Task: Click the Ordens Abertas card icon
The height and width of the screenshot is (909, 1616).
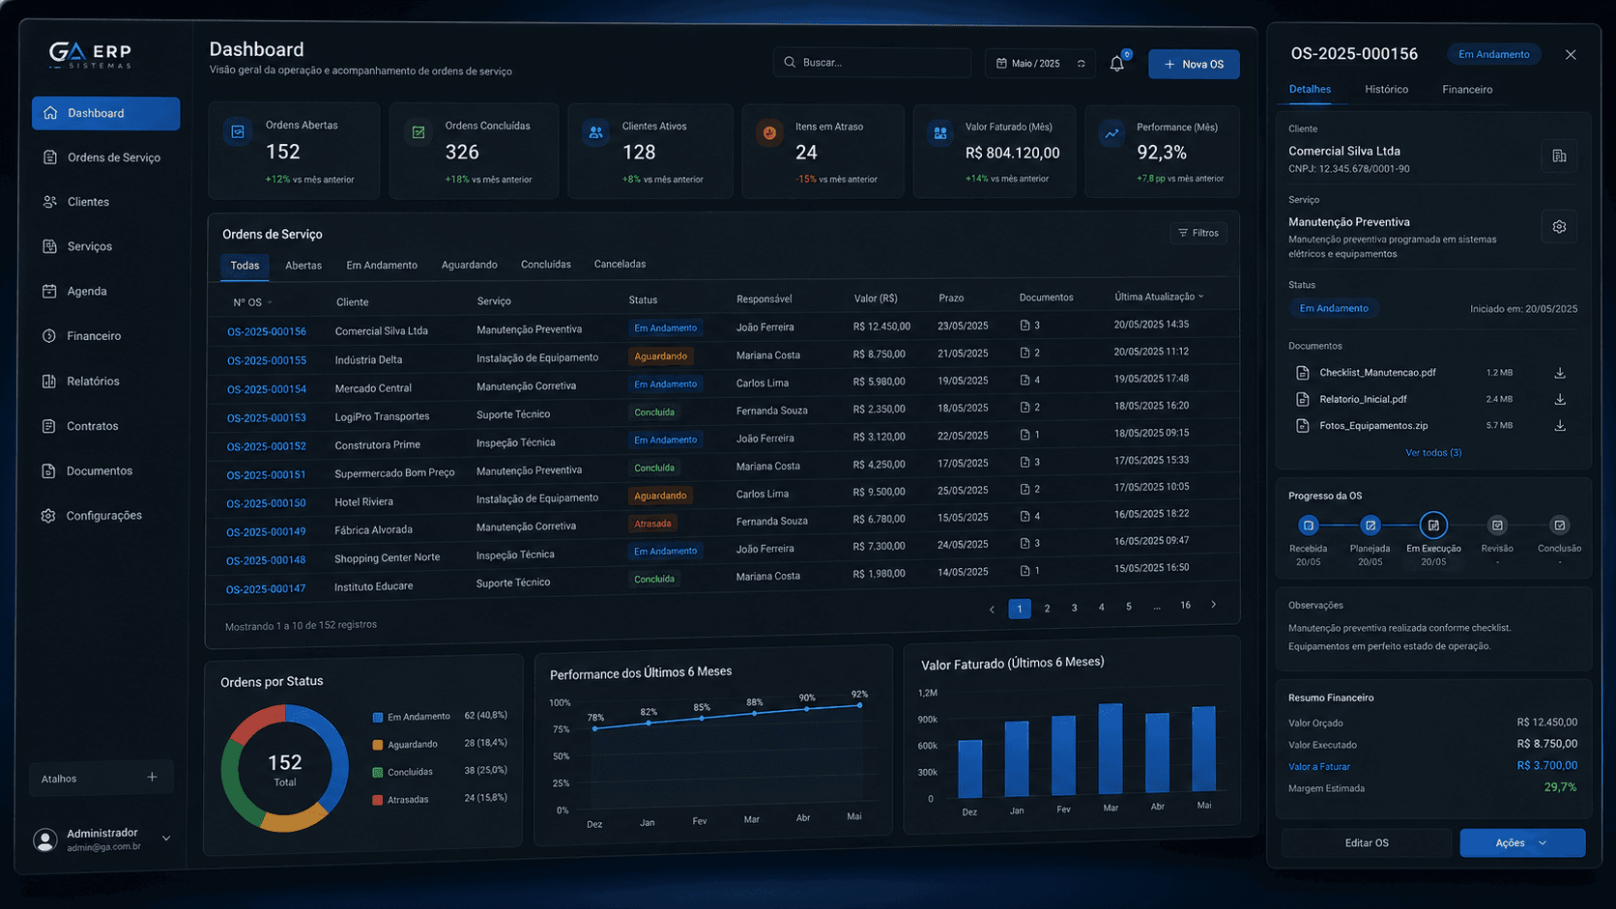Action: tap(238, 131)
